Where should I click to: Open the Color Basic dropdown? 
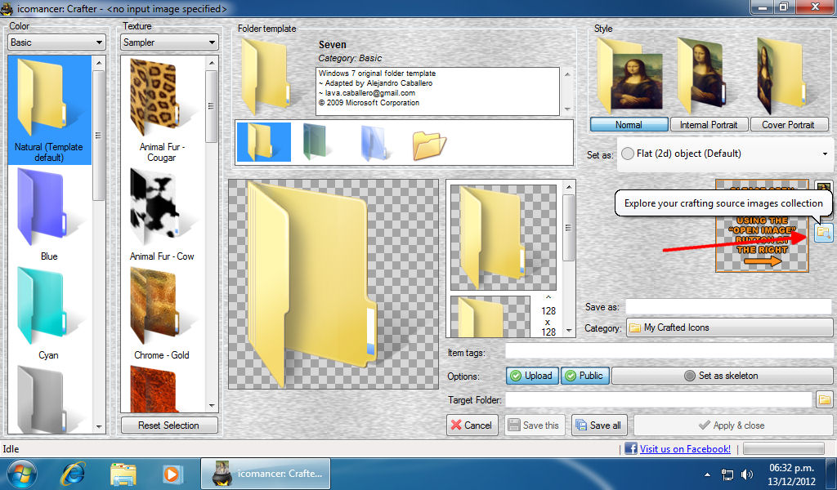pyautogui.click(x=56, y=42)
